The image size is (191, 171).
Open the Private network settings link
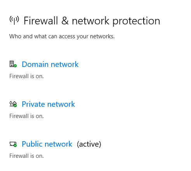(x=49, y=104)
